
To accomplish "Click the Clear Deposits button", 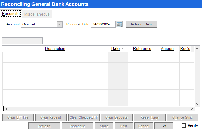I will [x=117, y=117].
